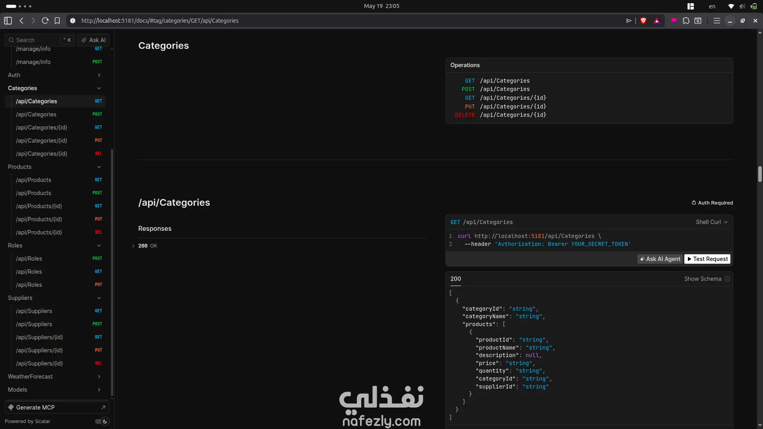Open PUT /api/Categories/{id} in Operations list

[x=505, y=106]
